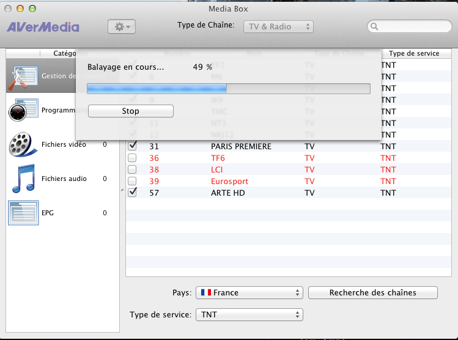The width and height of the screenshot is (458, 340).
Task: Click the Catégorie column header
Action: [x=65, y=53]
